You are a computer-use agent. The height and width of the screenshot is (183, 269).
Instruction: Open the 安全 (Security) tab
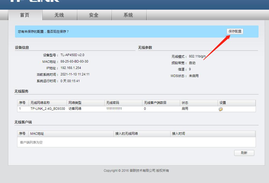click(94, 15)
